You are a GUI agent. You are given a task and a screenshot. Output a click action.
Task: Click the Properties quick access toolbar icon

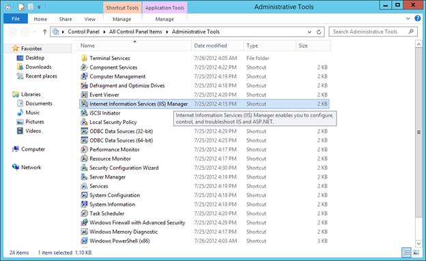[21, 7]
